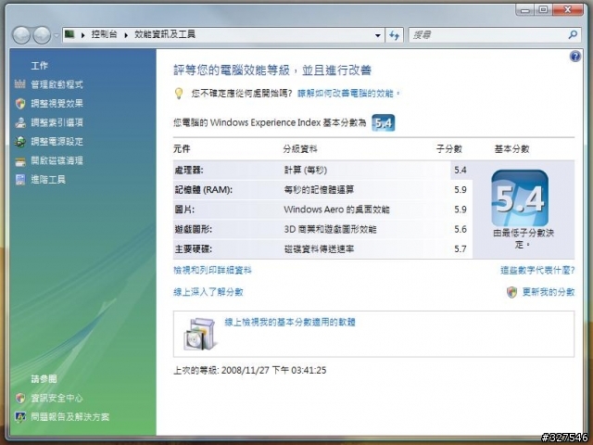Click the game graphics subscore 5.6
Image resolution: width=593 pixels, height=445 pixels.
pyautogui.click(x=461, y=229)
